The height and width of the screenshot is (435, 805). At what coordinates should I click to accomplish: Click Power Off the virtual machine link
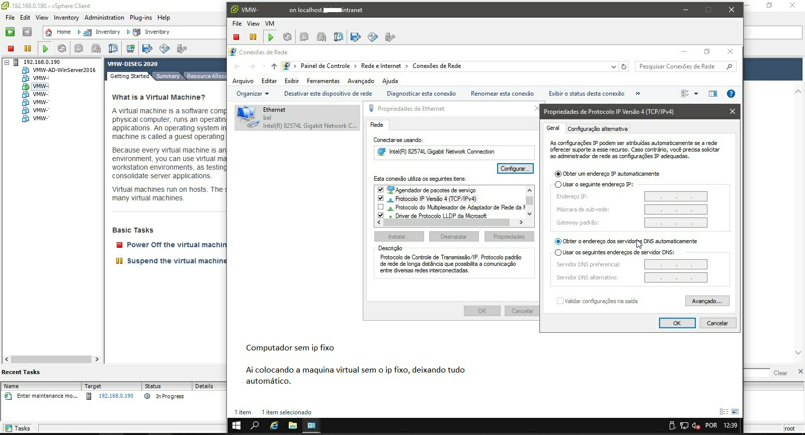click(176, 245)
